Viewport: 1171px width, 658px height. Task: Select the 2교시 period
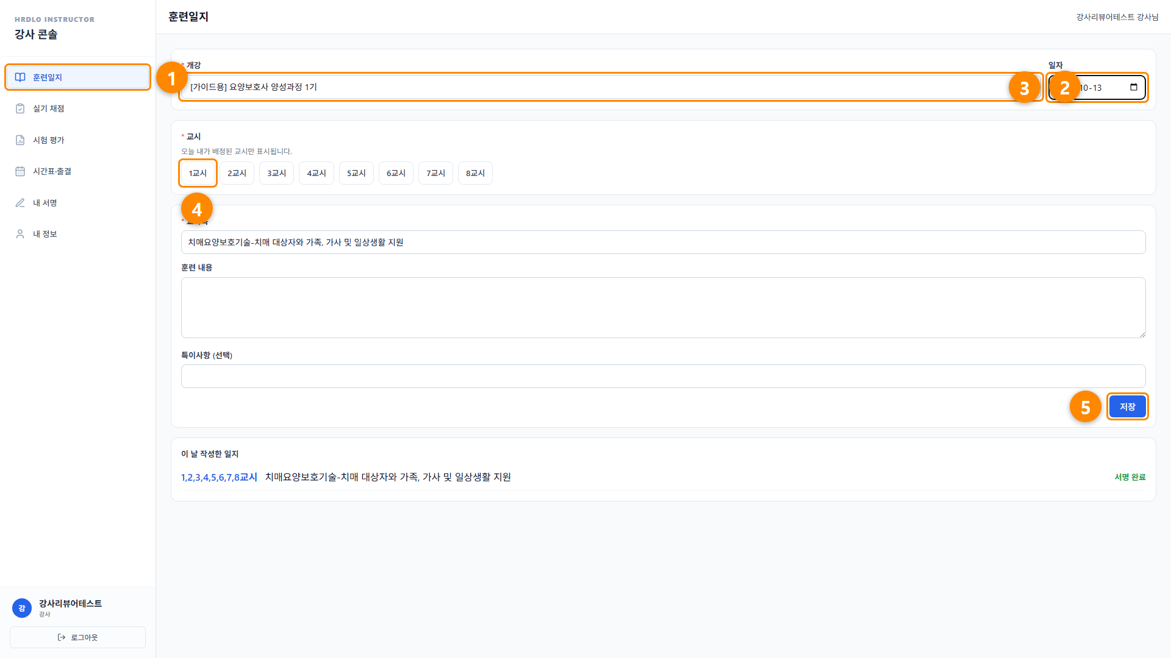pyautogui.click(x=237, y=173)
